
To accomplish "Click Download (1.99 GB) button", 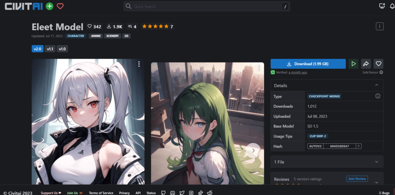I will [308, 64].
